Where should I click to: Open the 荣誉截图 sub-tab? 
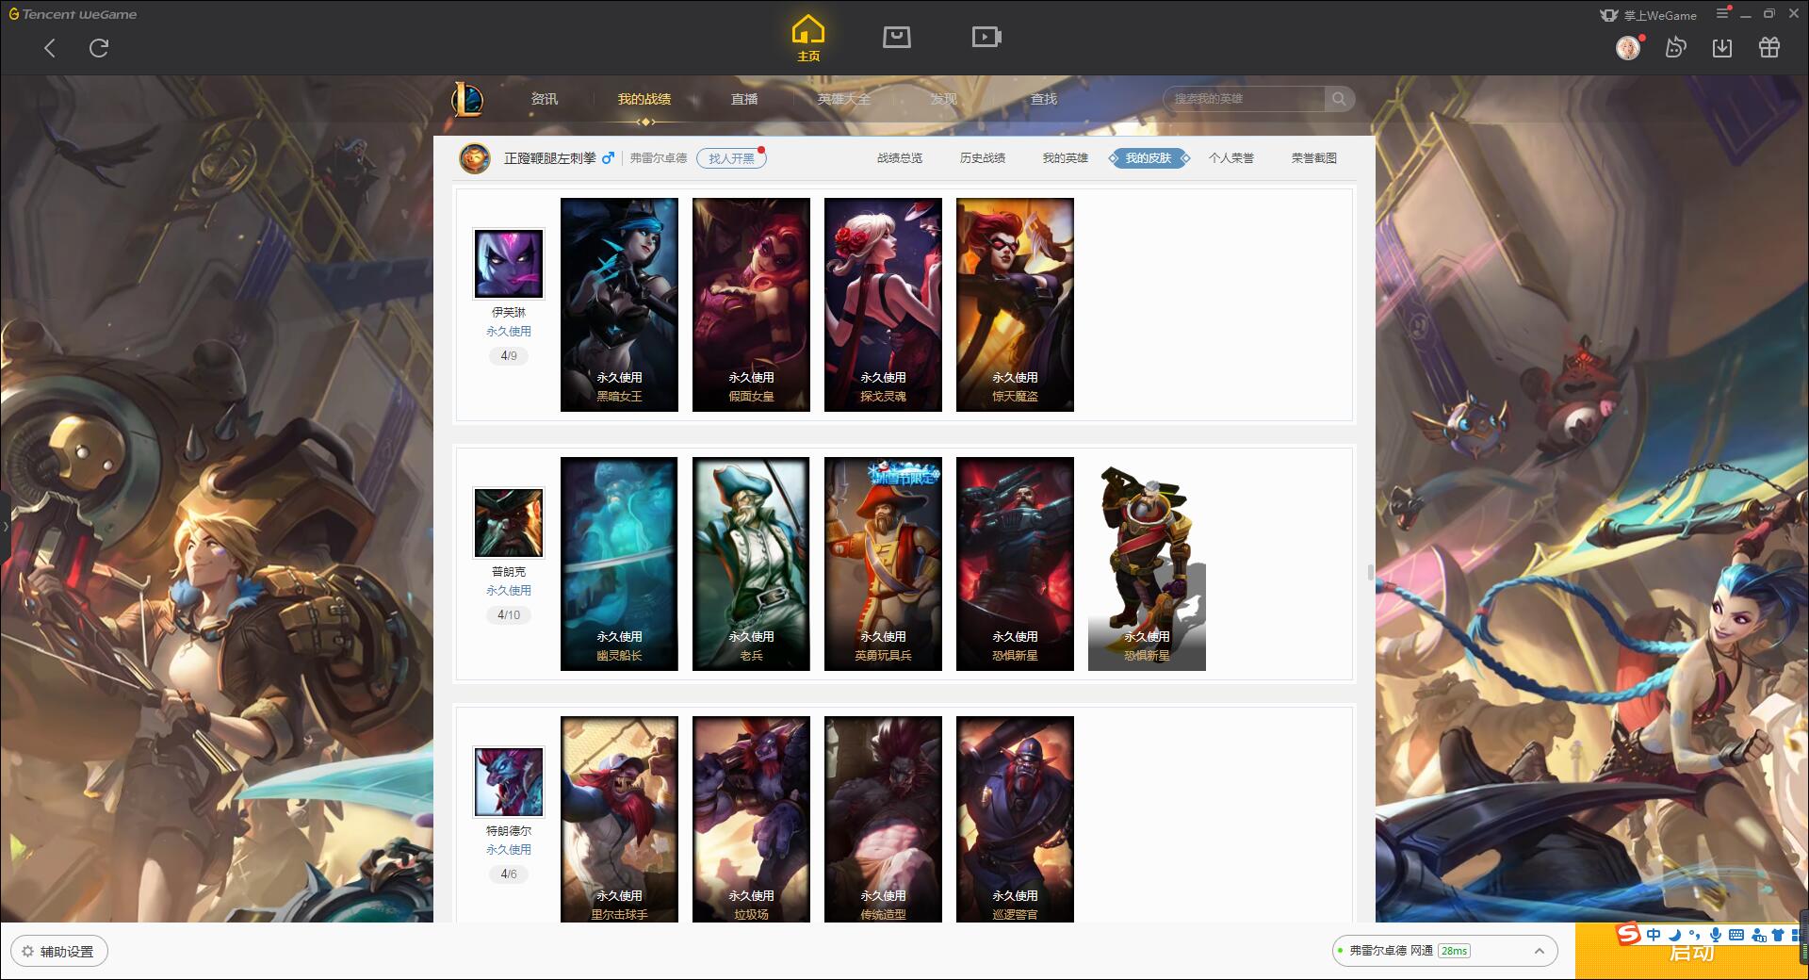[1314, 158]
